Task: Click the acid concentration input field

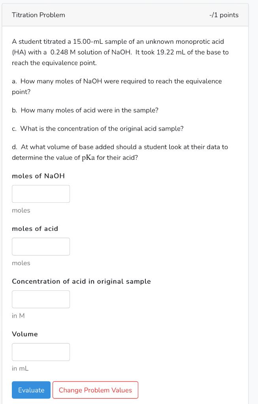Action: (41, 299)
